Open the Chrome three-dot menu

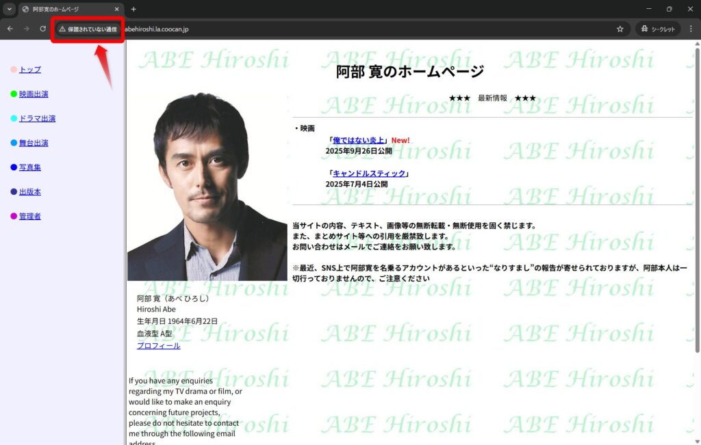pos(691,29)
